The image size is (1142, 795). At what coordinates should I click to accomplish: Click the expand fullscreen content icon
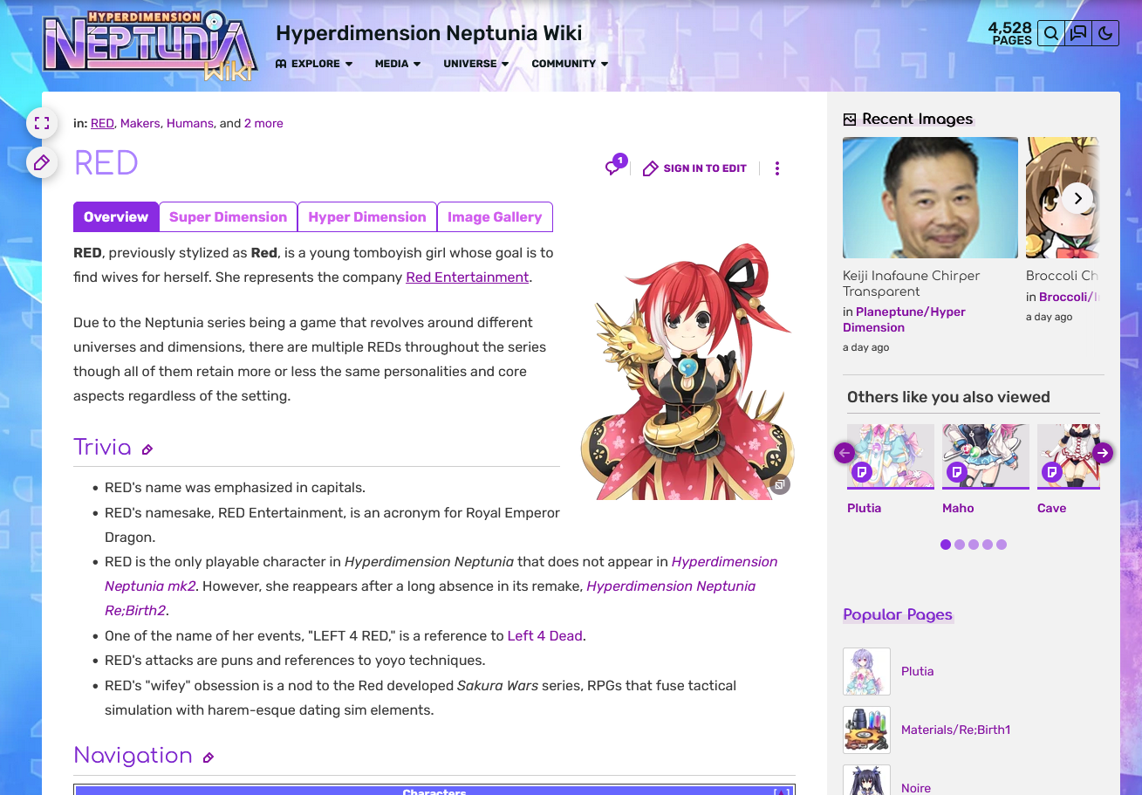(x=42, y=123)
